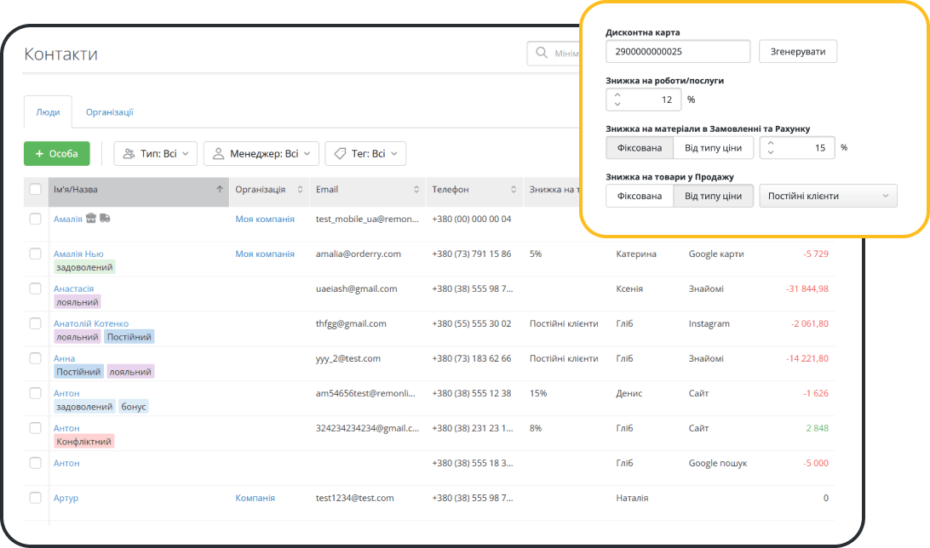Click the sort arrow in the Ім'я/Назва column header
Screen dimensions: 930x548
click(x=220, y=190)
